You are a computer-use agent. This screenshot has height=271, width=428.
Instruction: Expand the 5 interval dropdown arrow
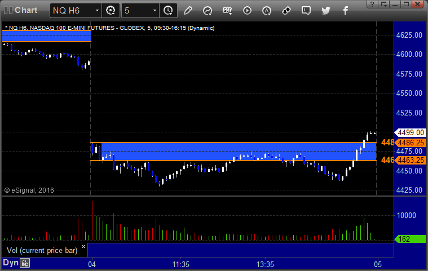click(155, 11)
